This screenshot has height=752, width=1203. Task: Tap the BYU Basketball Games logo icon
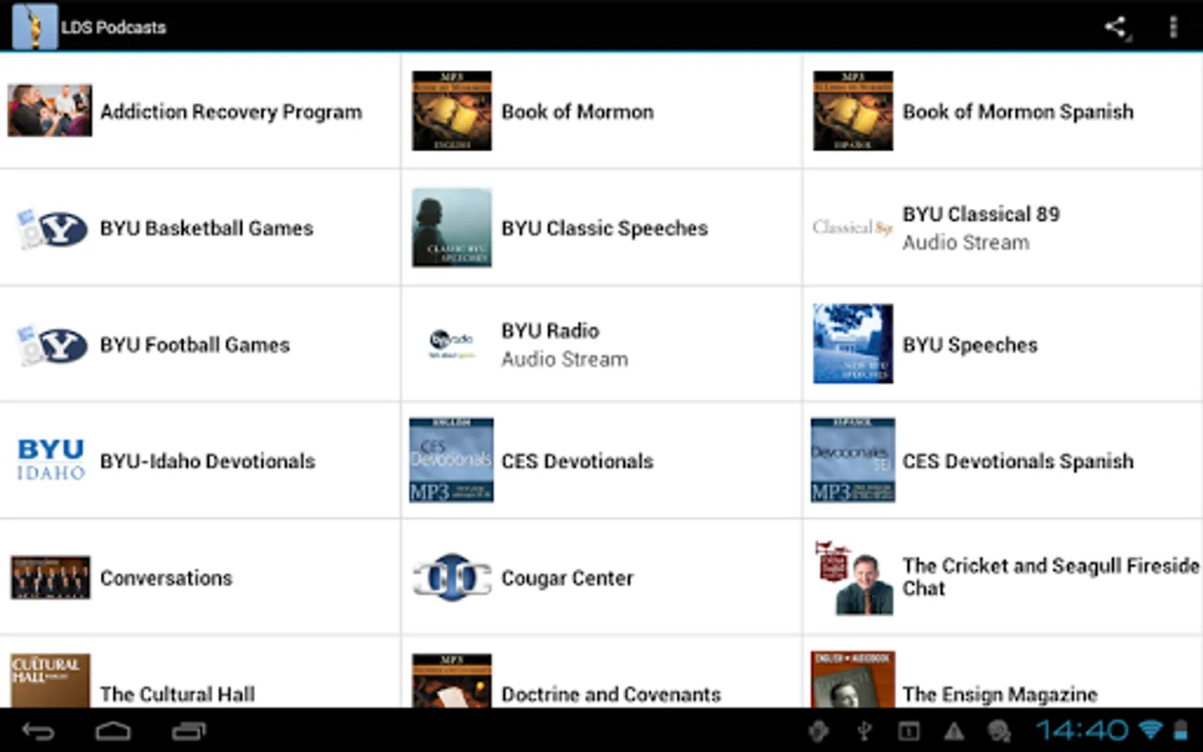(x=51, y=228)
